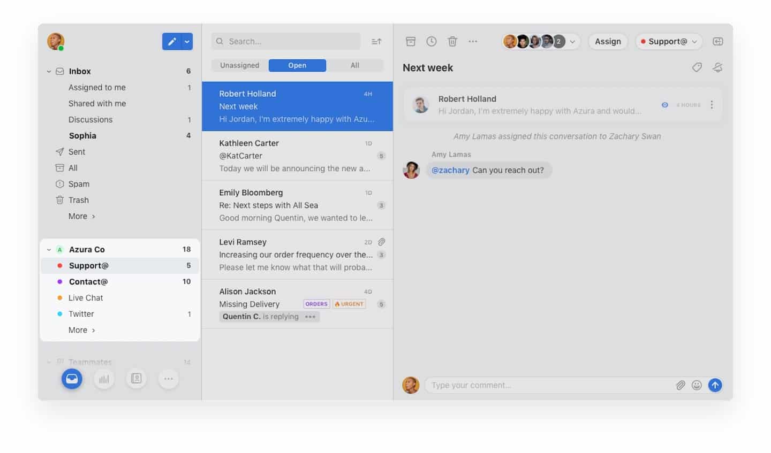Open contacts icon in bottom navigation
The image size is (771, 453).
tap(136, 379)
